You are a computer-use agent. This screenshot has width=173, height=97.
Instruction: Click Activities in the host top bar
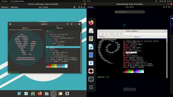tap(4, 1)
